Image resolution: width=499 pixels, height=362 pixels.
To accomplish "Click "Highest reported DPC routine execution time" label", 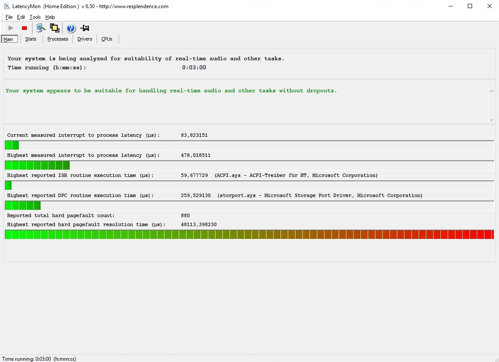I will click(80, 195).
